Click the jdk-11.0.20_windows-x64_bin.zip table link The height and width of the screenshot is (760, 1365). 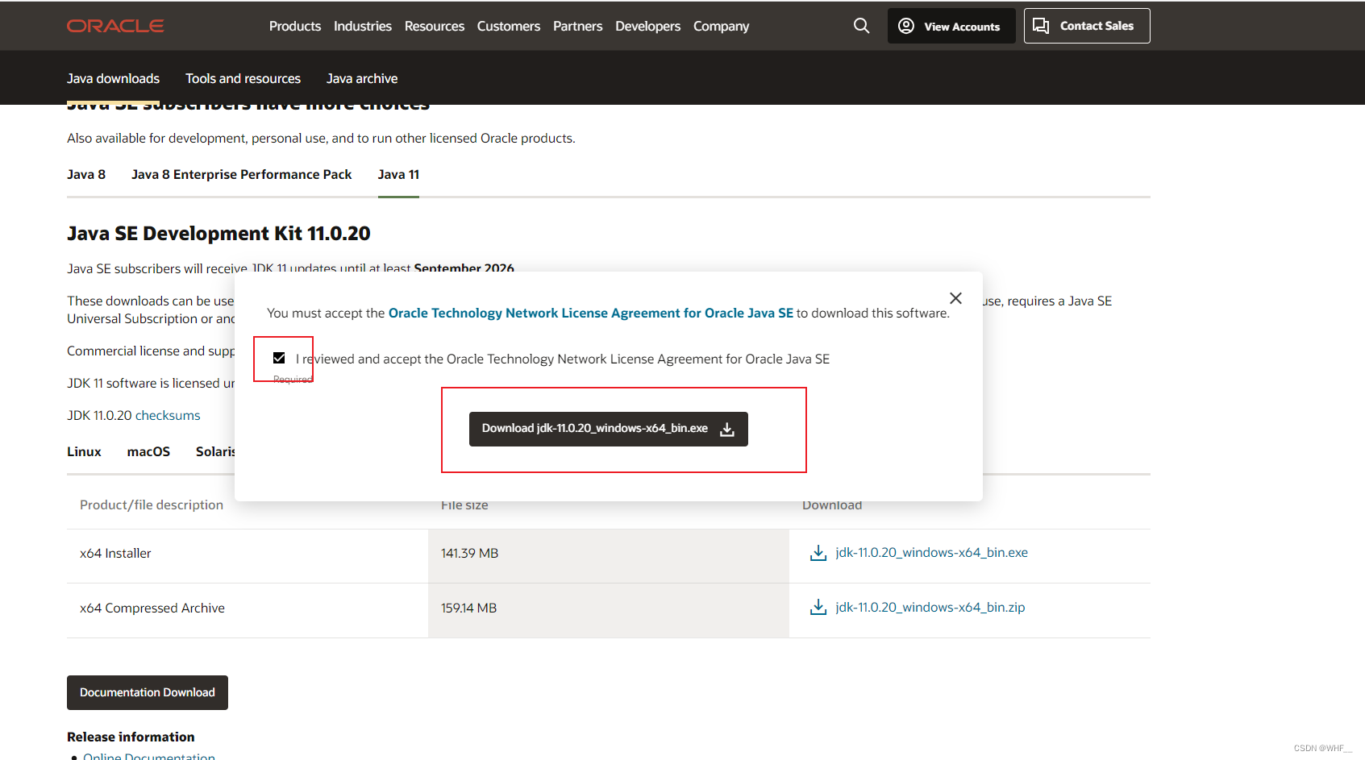click(930, 608)
